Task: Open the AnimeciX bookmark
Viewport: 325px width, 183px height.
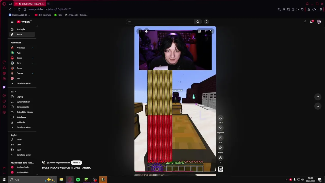Action: pos(76,15)
